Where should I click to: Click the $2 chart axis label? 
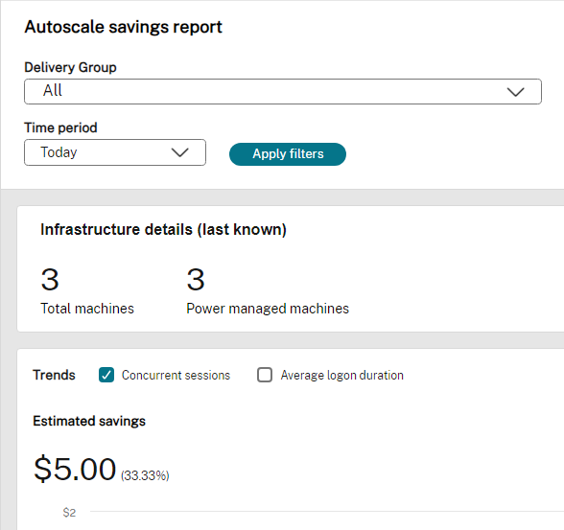69,513
